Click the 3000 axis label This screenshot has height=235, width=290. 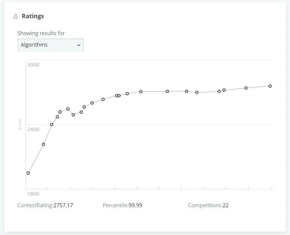coord(33,65)
